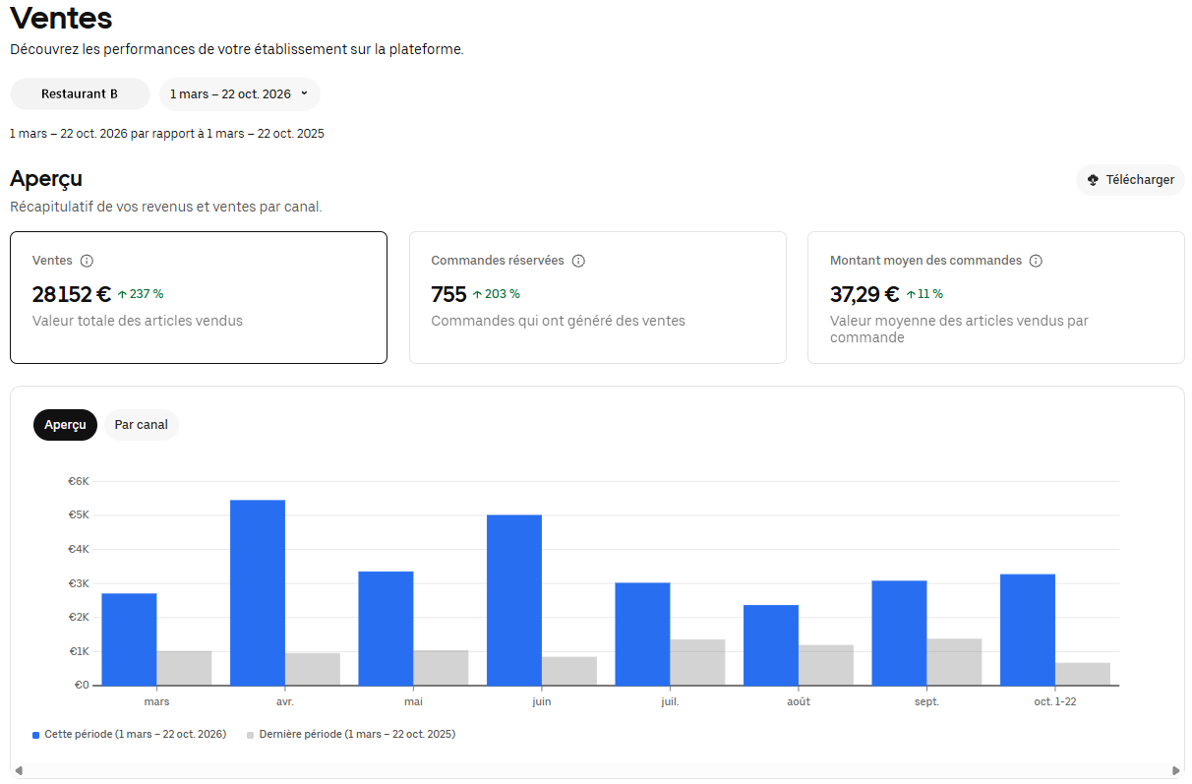Click the download cloud icon
The image size is (1192, 784).
click(x=1093, y=180)
